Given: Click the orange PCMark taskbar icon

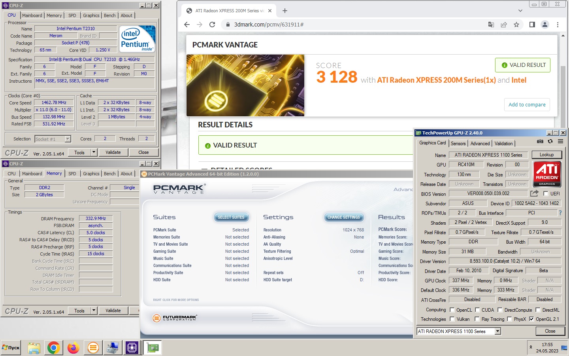Looking at the screenshot, I should [x=93, y=348].
